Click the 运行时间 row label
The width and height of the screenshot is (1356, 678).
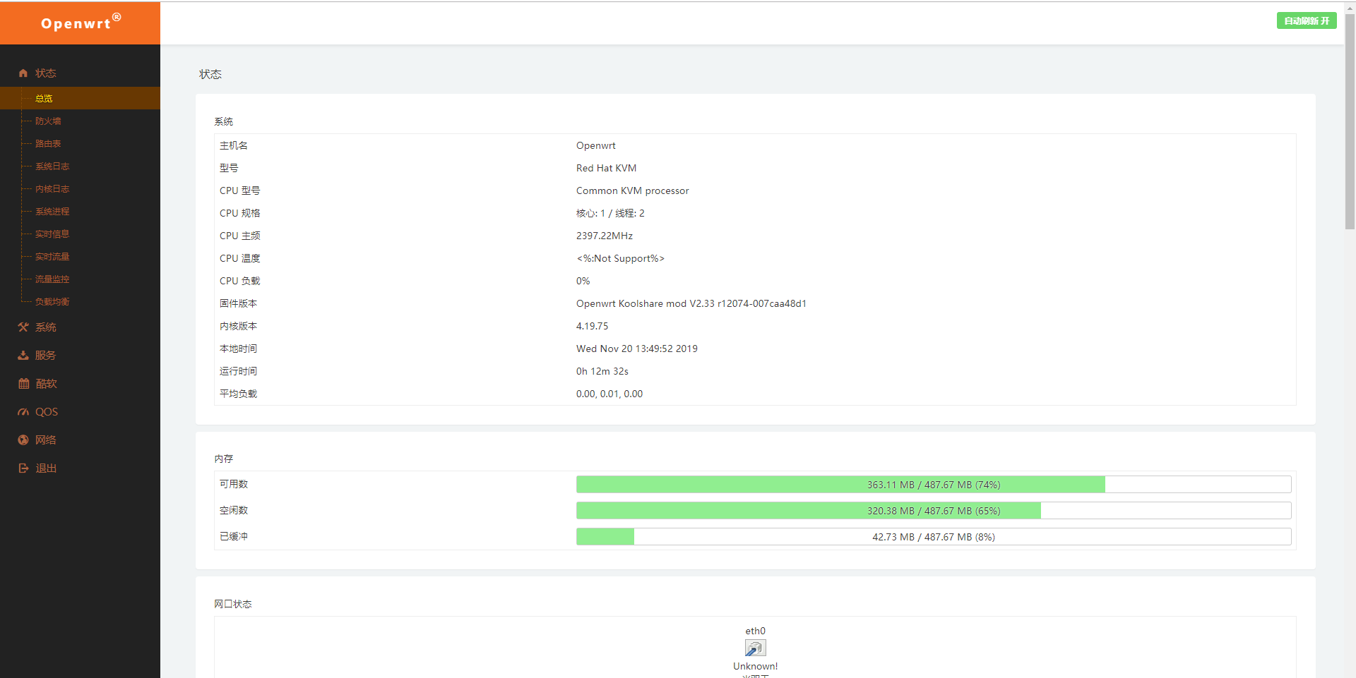click(x=239, y=371)
